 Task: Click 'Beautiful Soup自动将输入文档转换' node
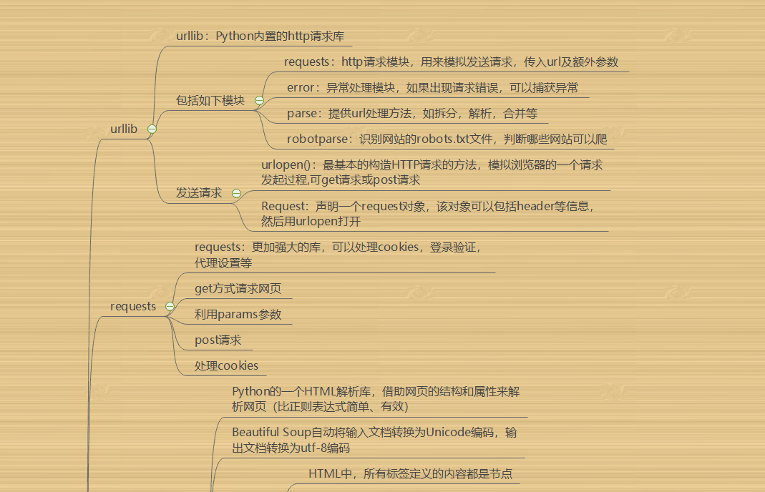point(374,440)
